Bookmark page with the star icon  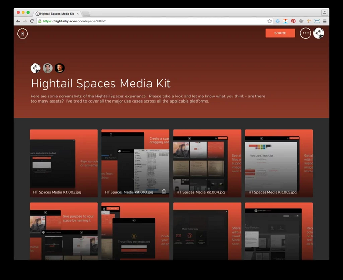[270, 21]
